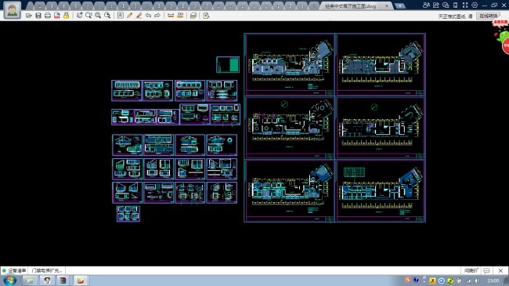Open the settings gear in title bar

[x=475, y=5]
